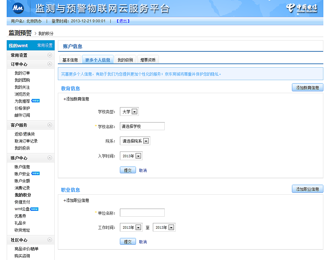This screenshot has width=331, height=260.
Task: Click the China Telecom logo
Action: tap(302, 8)
